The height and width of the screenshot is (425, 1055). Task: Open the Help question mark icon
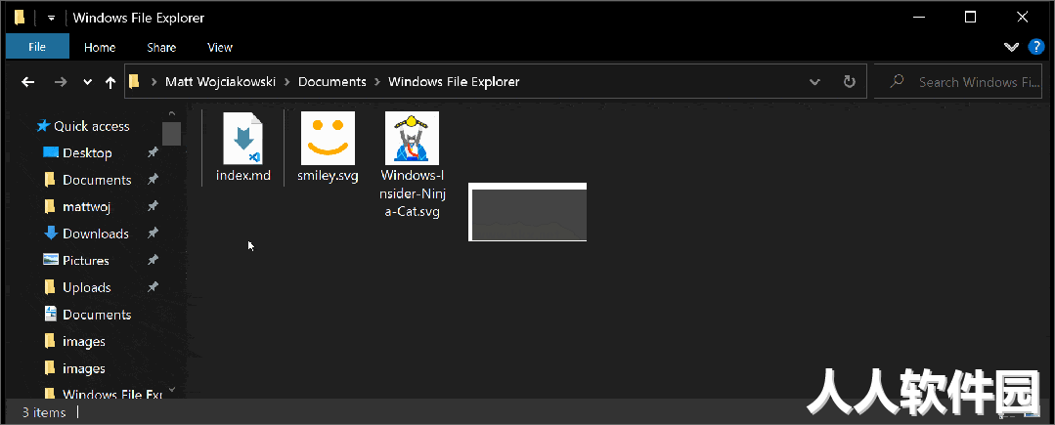click(1036, 47)
